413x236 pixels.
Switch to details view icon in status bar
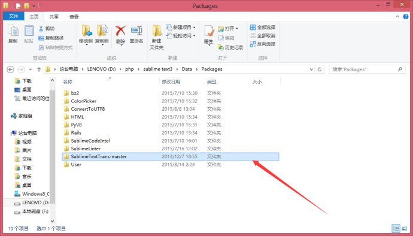pos(396,228)
